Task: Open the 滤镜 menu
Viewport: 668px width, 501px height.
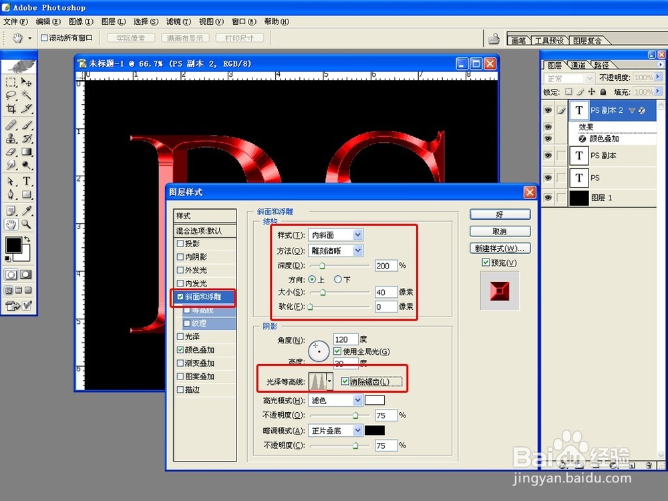Action: coord(177,21)
